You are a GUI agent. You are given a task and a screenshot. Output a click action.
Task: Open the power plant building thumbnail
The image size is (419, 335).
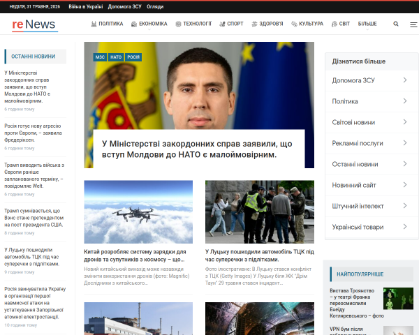138,318
